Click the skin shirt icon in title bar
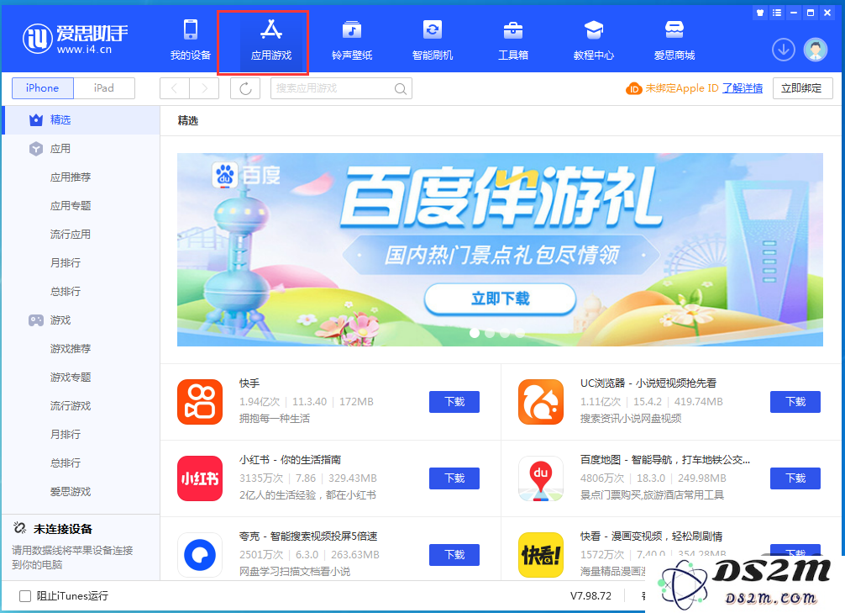Screen dimensions: 845x613 click(760, 13)
